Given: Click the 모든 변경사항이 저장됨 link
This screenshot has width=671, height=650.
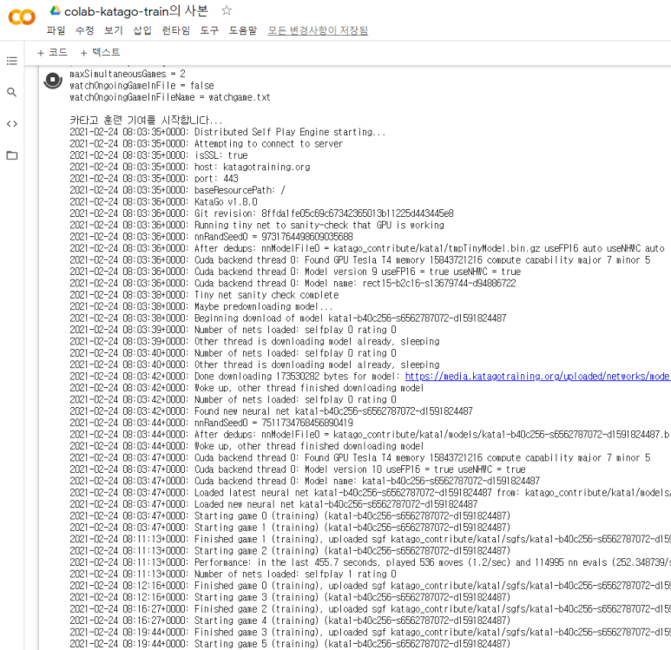Looking at the screenshot, I should [318, 30].
